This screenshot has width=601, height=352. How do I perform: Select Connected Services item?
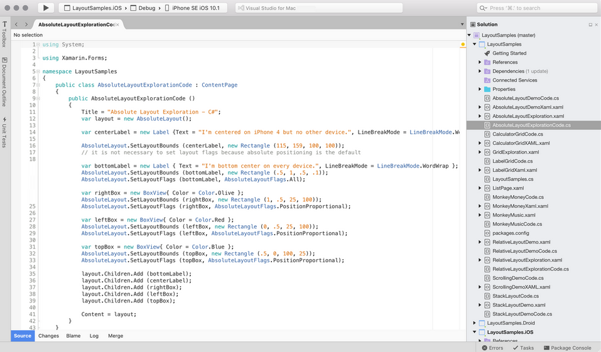(514, 80)
